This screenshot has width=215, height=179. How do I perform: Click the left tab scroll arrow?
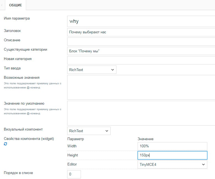[x=2, y=5]
